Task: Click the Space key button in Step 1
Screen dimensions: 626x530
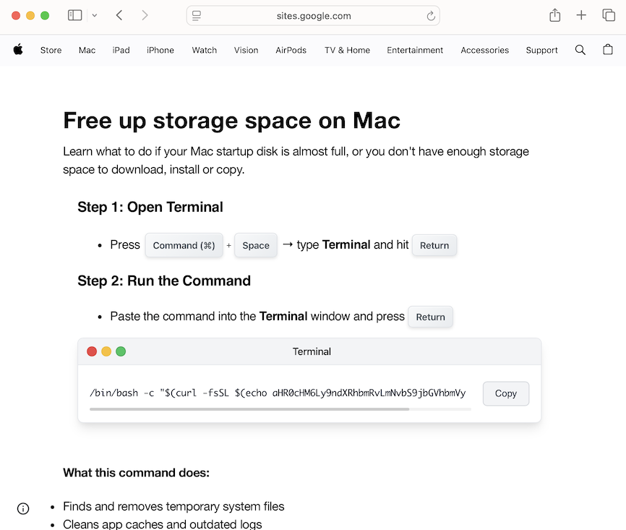Action: 255,245
